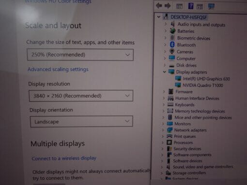The image size is (247, 185).
Task: Collapse the Display adapters node
Action: pos(165,71)
